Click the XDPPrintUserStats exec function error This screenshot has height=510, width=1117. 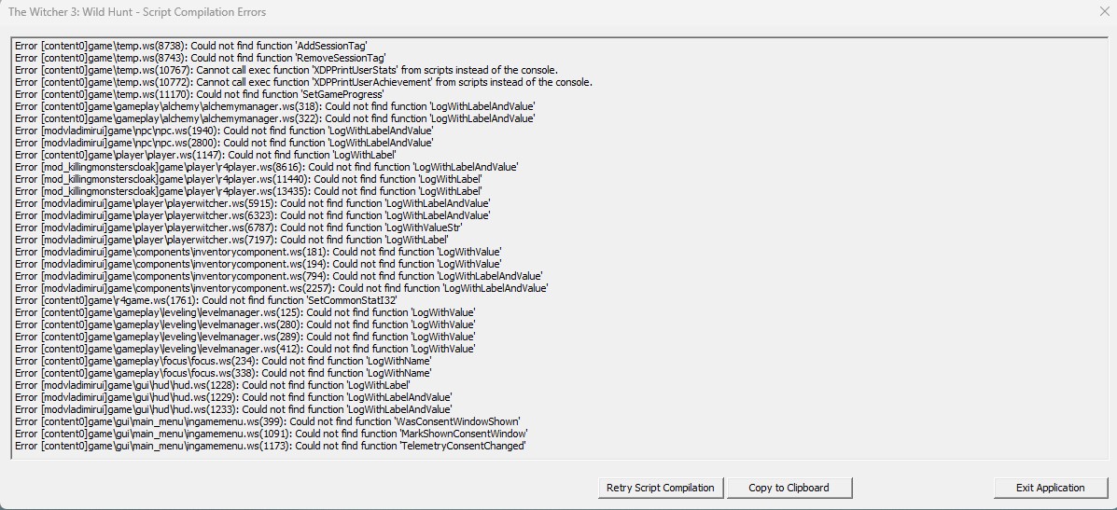(286, 70)
